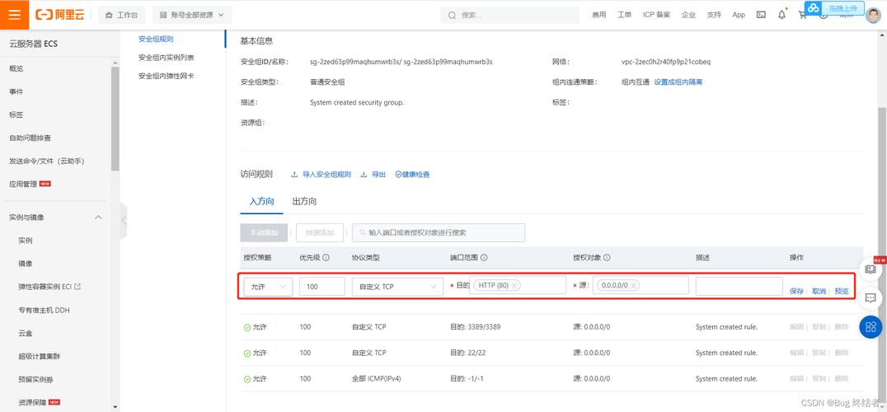
Task: Click the Alibaba Cloud logo
Action: click(60, 15)
